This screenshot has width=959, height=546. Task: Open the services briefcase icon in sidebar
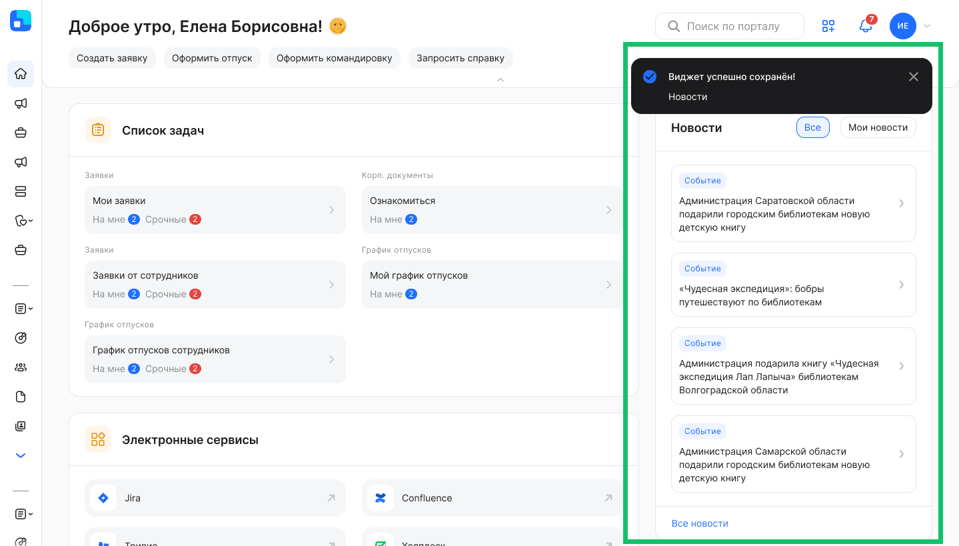click(21, 133)
